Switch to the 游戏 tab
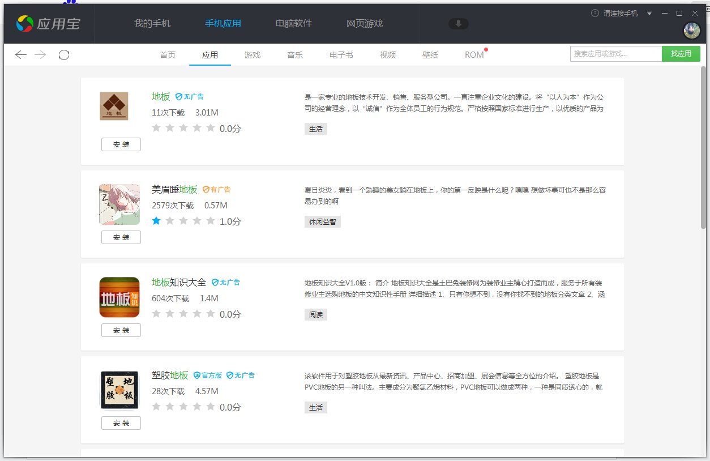 pyautogui.click(x=253, y=54)
